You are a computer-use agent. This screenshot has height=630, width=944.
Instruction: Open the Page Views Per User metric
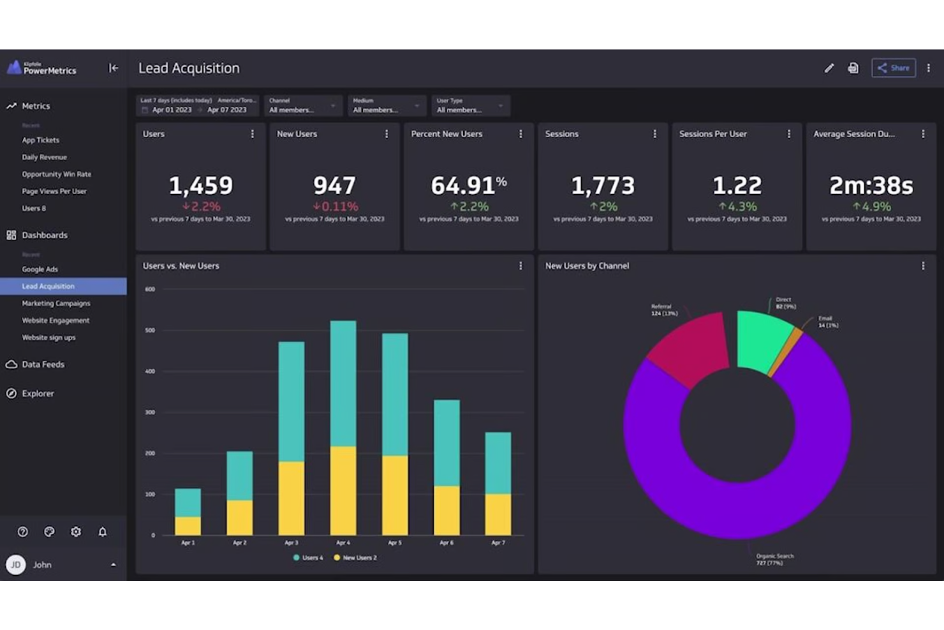[x=54, y=191]
